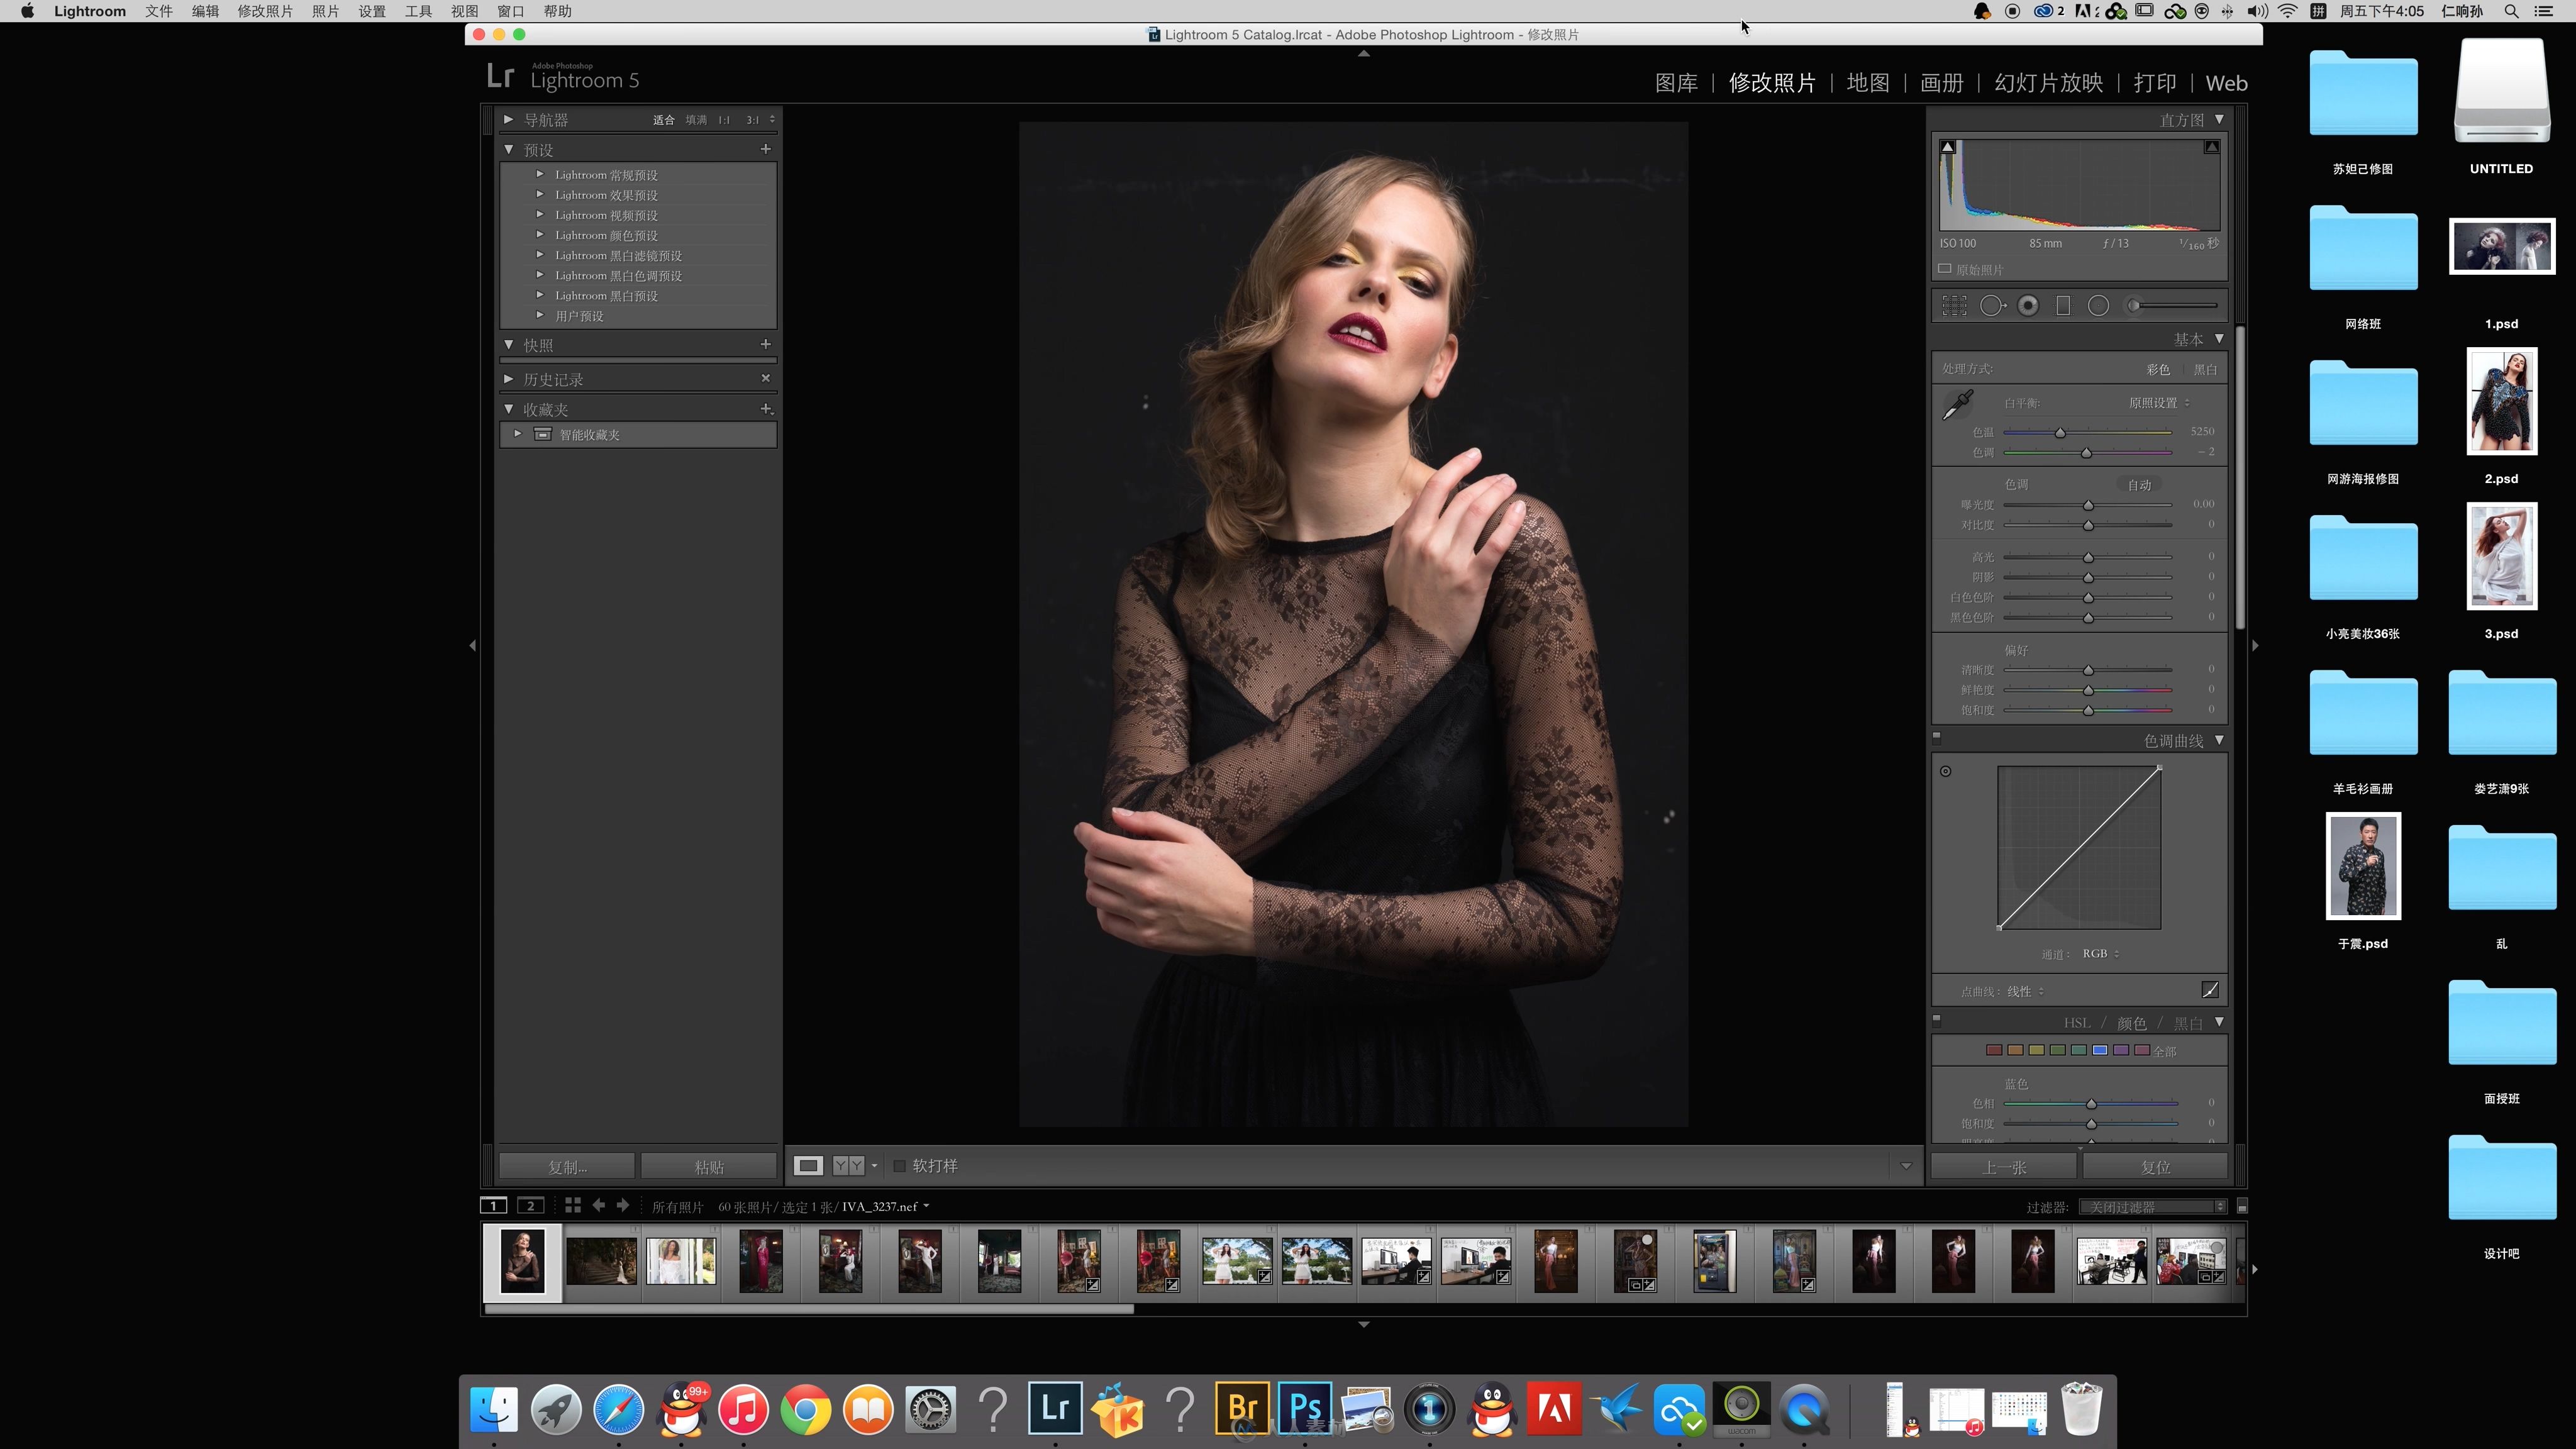Screen dimensions: 2576x1449
Task: Select the Adjustment Brush tool
Action: (2174, 306)
